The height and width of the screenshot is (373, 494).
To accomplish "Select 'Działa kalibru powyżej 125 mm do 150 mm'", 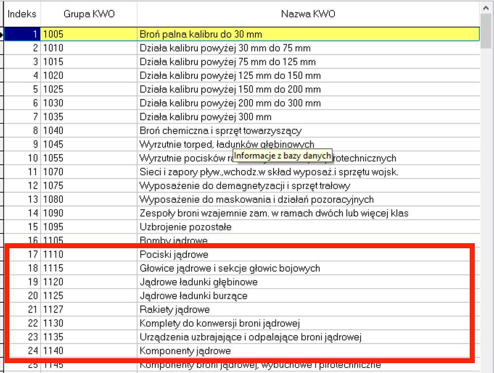I will (x=242, y=75).
